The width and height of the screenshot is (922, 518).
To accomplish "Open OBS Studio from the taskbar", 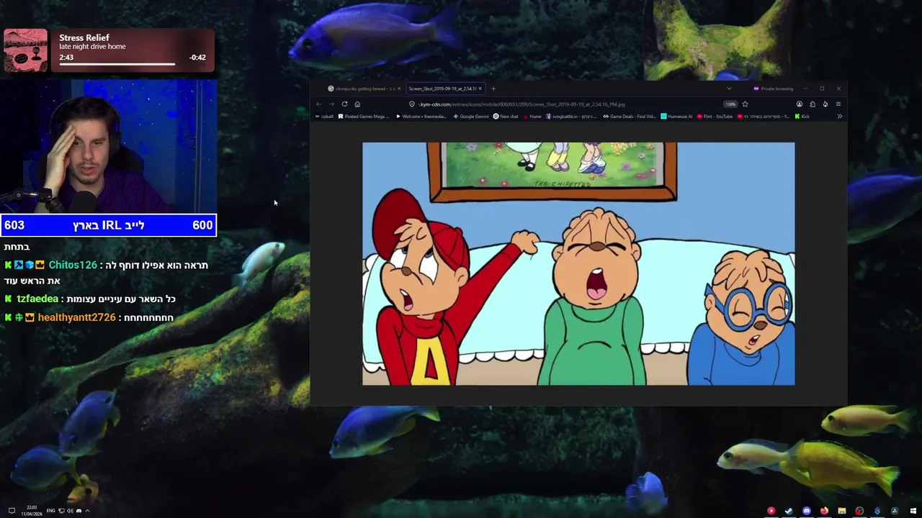I will [x=859, y=511].
